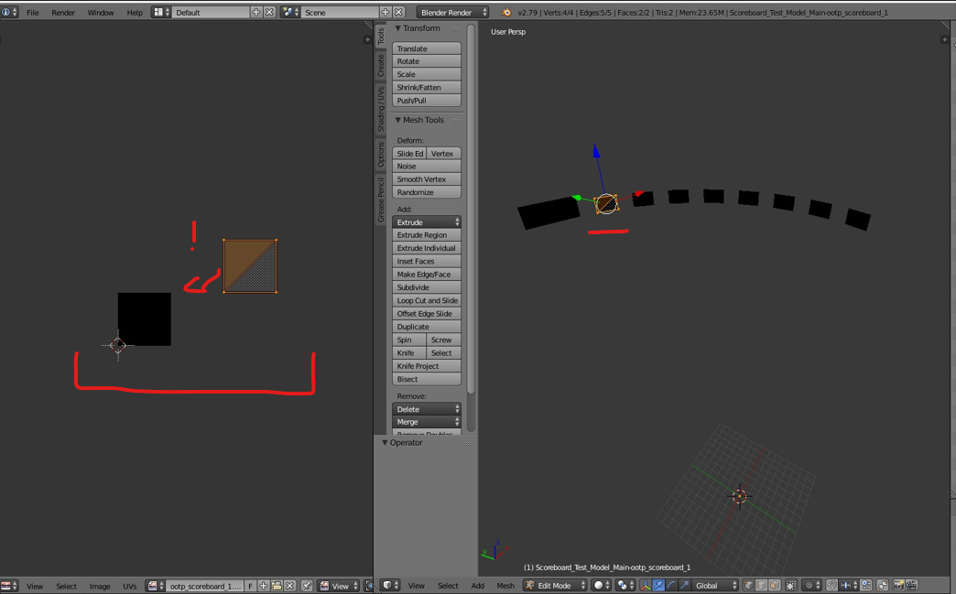Add a new screen layout
The image size is (956, 594).
[256, 13]
